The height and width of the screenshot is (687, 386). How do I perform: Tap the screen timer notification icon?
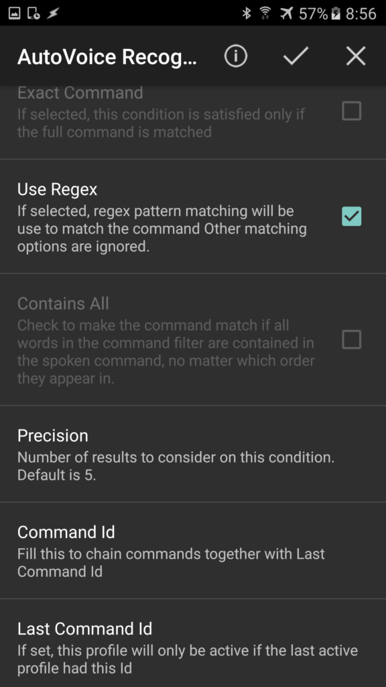point(34,13)
